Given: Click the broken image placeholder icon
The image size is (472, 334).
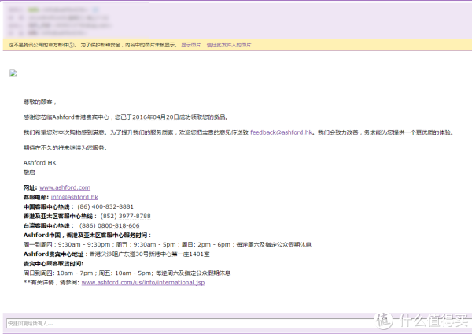Looking at the screenshot, I should (13, 73).
